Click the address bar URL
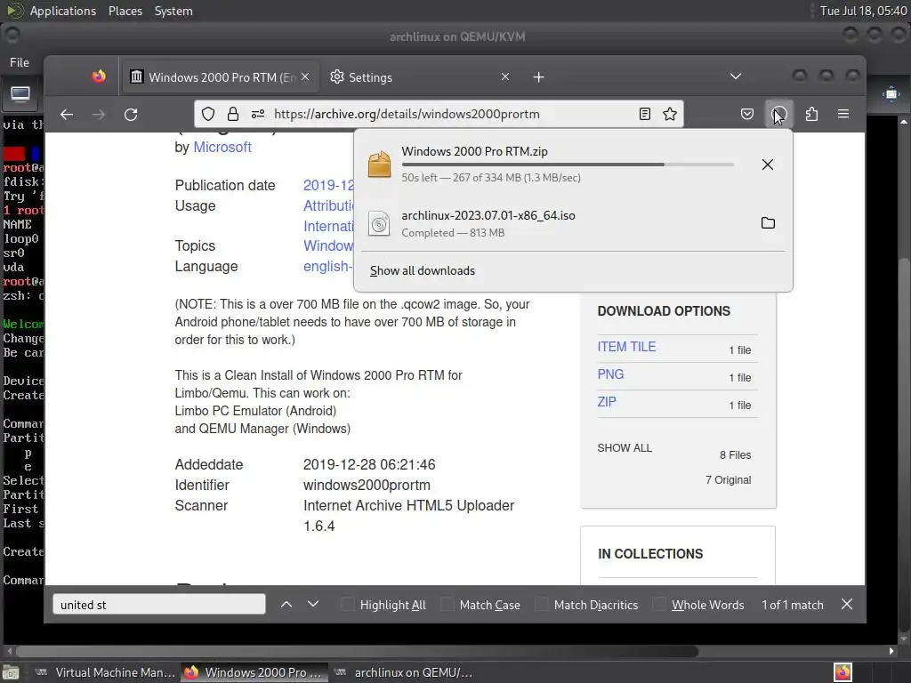This screenshot has width=911, height=683. point(407,114)
